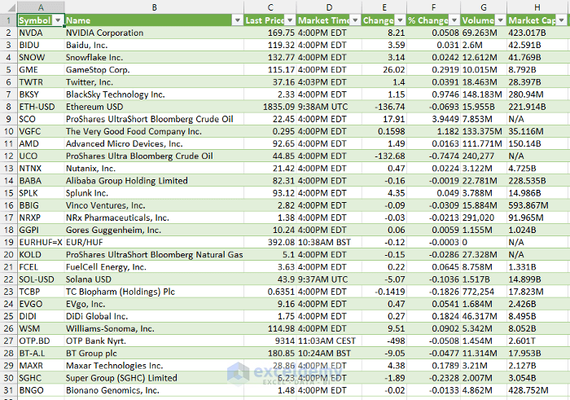The image size is (570, 400).
Task: Click change value -498 cell
Action: [384, 341]
